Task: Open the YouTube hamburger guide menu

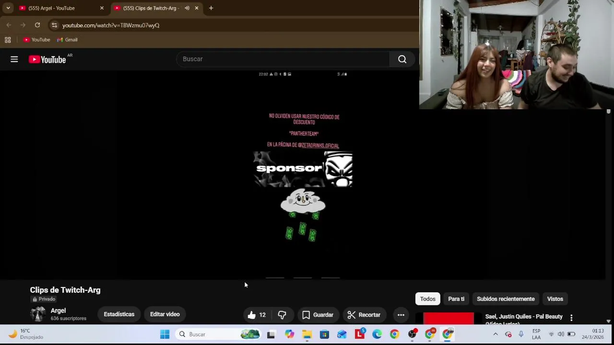Action: (14, 59)
